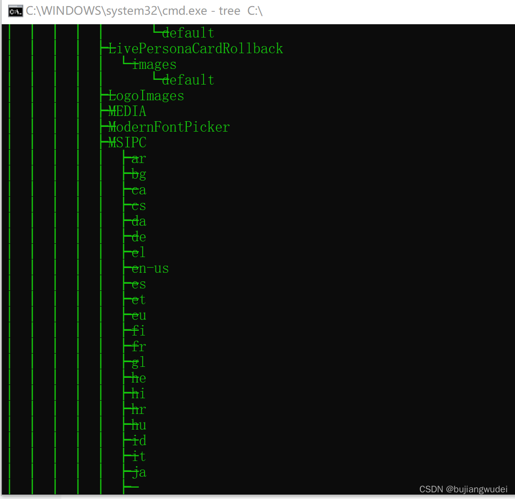The width and height of the screenshot is (515, 499).
Task: Click the 'el' subfolder entry
Action: [138, 253]
